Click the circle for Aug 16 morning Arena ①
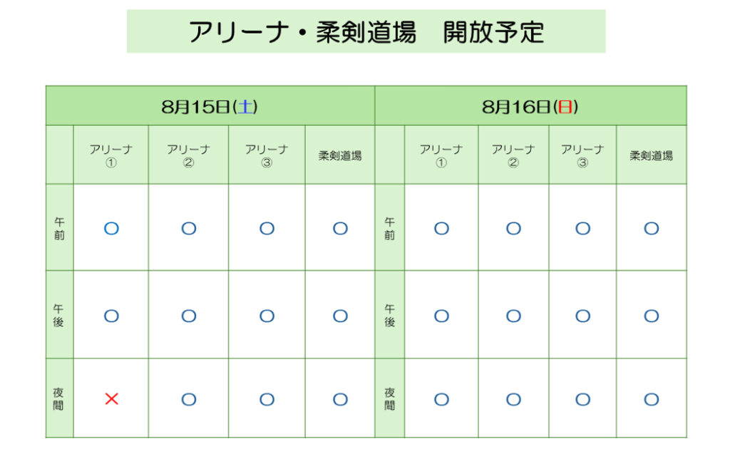This screenshot has height=449, width=730. point(441,229)
